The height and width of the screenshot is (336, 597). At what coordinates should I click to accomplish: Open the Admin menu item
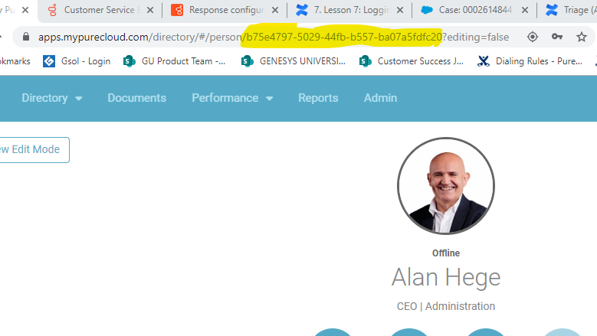[x=380, y=98]
